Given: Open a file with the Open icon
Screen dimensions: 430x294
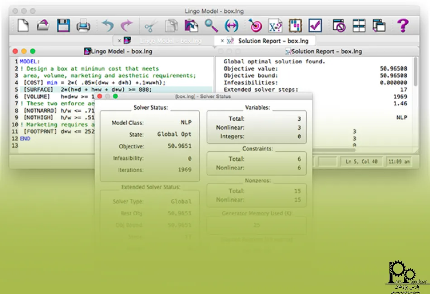Looking at the screenshot, I should (43, 25).
